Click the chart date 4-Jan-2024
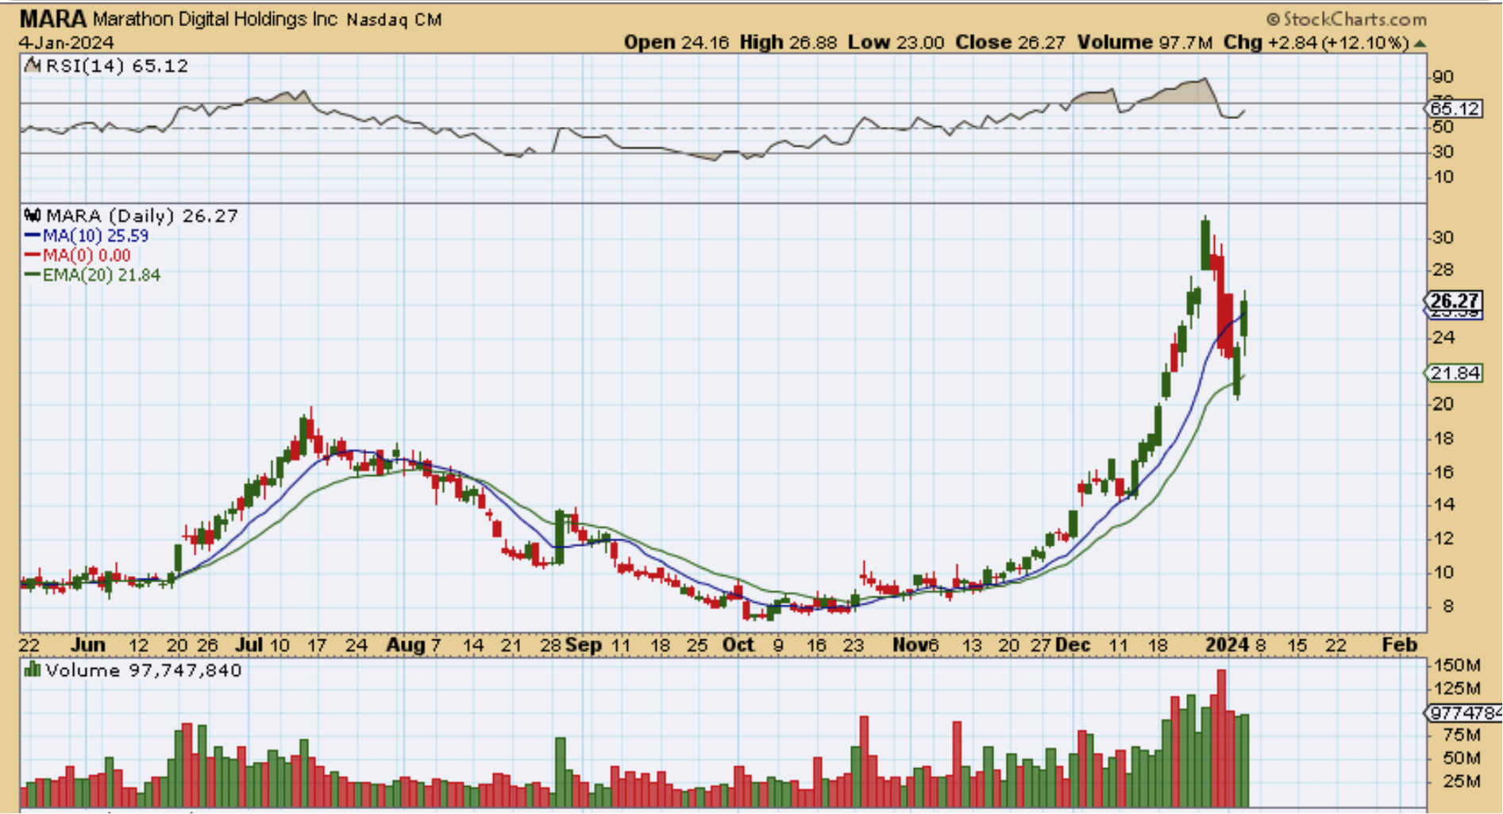This screenshot has height=814, width=1503. pyautogui.click(x=67, y=43)
